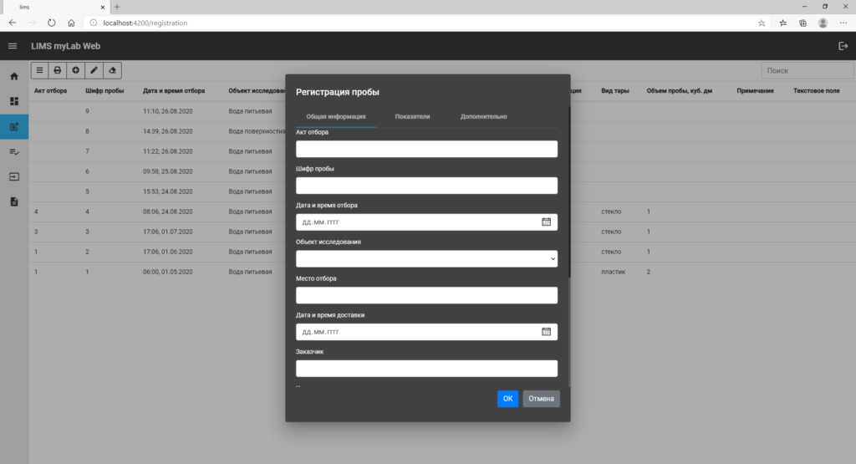Click the edit pencil toolbar button

(x=94, y=70)
